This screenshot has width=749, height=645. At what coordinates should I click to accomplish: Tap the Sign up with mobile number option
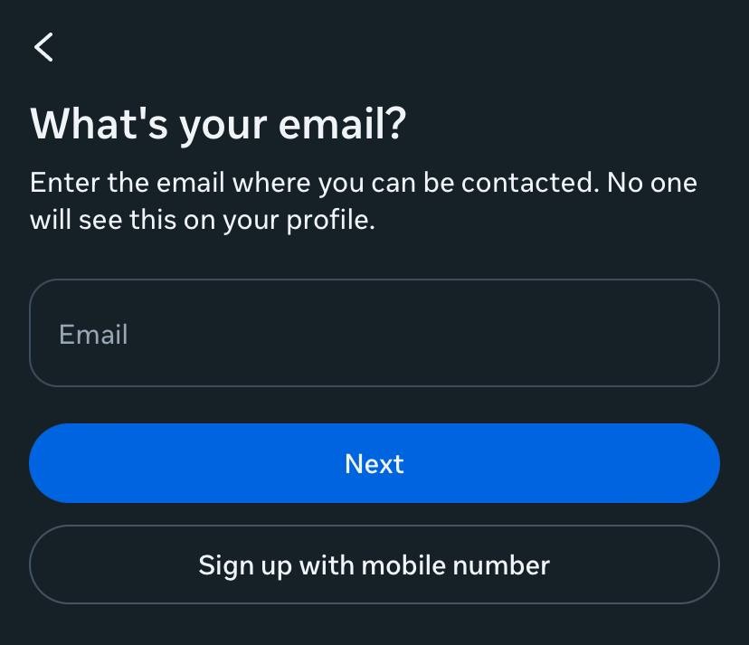click(374, 564)
